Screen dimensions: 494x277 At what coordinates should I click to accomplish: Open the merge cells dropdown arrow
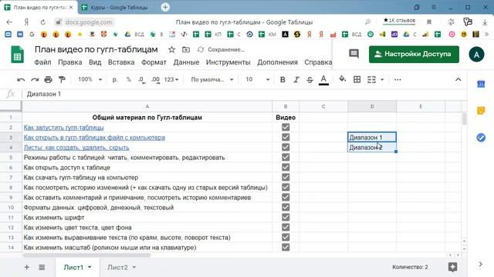382,80
